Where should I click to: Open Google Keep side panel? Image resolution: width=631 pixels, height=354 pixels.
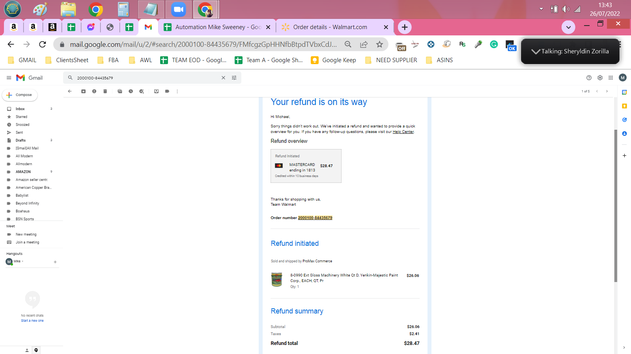(624, 106)
